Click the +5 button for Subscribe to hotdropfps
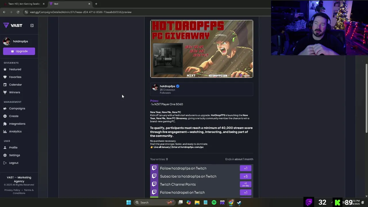Viewport: 368px width, 207px height. pos(246,176)
